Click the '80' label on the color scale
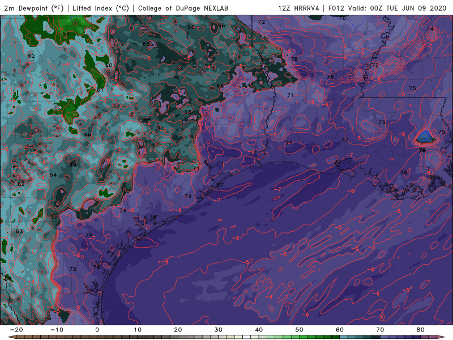 [x=421, y=330]
